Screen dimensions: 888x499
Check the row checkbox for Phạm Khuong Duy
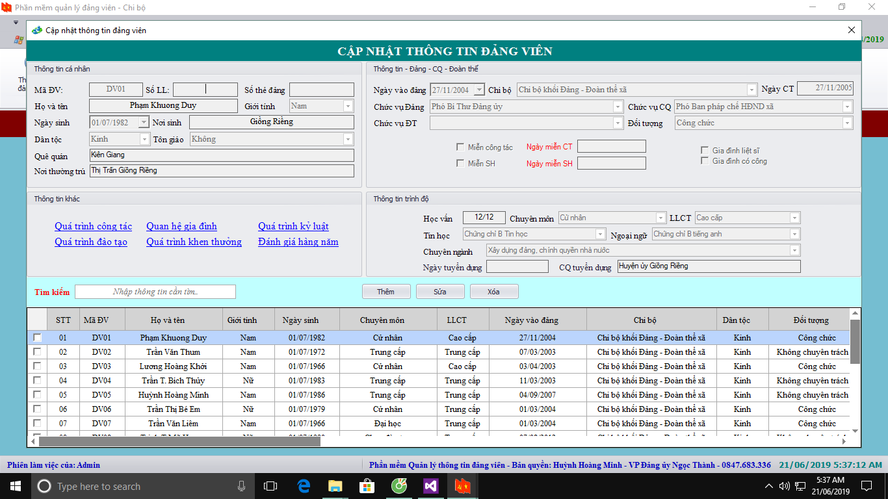(x=37, y=338)
